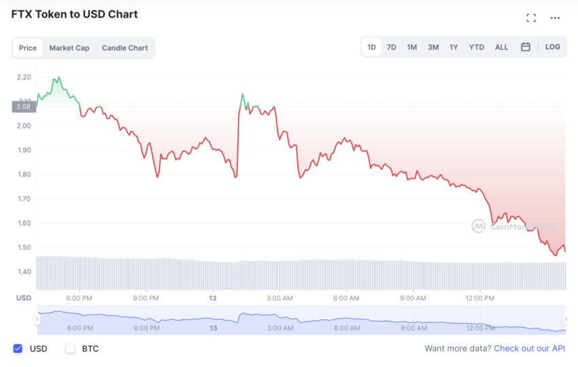This screenshot has height=367, width=578.
Task: Select the Price tab
Action: coord(28,48)
